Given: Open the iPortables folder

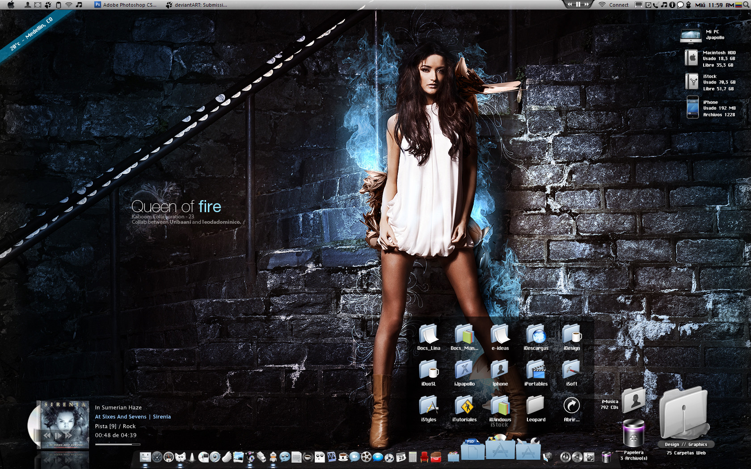Looking at the screenshot, I should [536, 370].
